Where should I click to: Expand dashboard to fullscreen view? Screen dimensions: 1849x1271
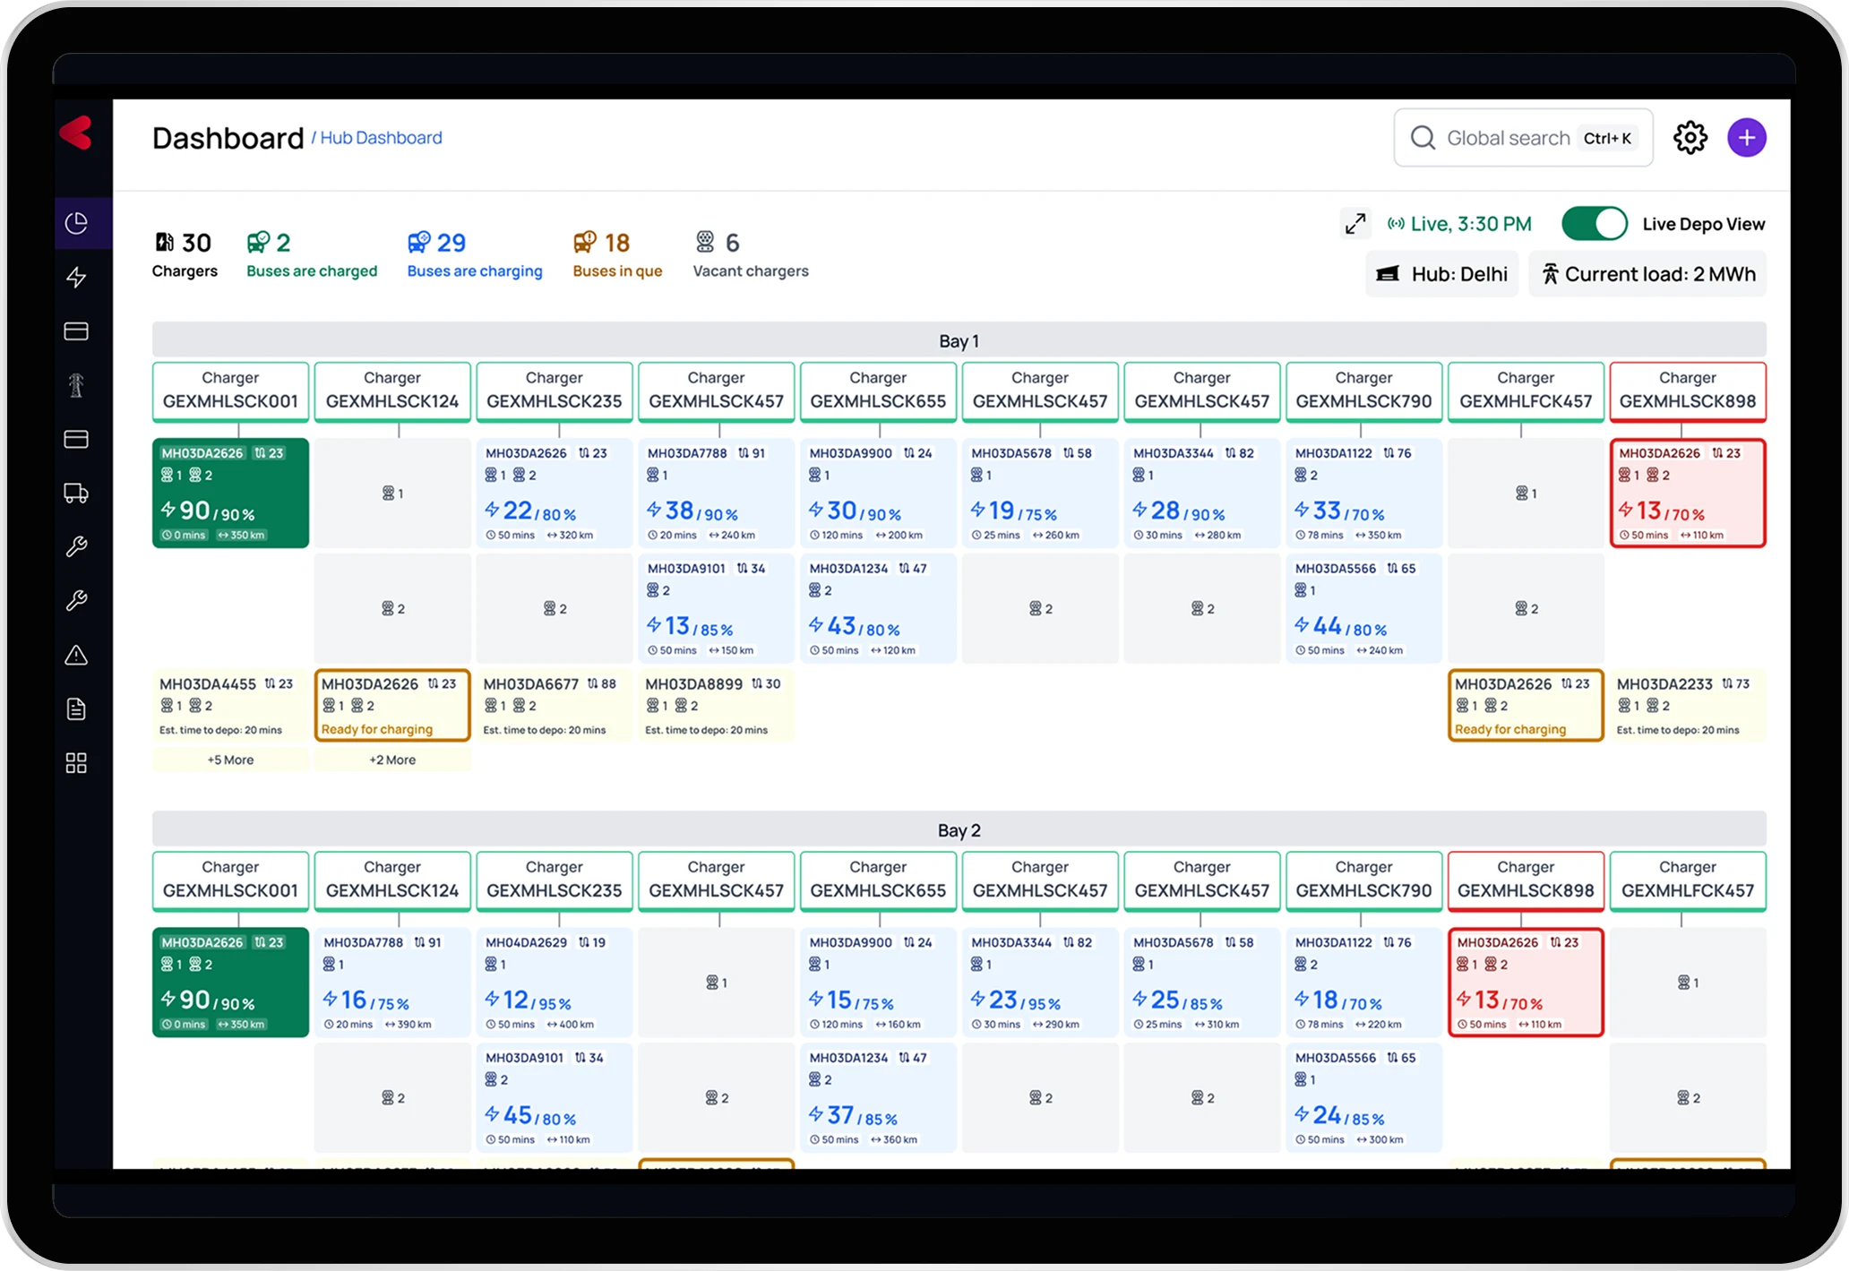tap(1354, 224)
